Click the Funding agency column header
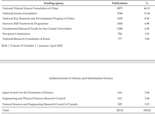 pyautogui.click(x=54, y=3)
